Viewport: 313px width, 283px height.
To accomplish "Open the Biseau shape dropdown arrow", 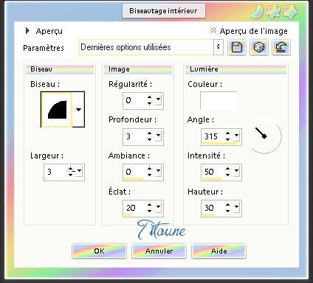I will tap(78, 110).
